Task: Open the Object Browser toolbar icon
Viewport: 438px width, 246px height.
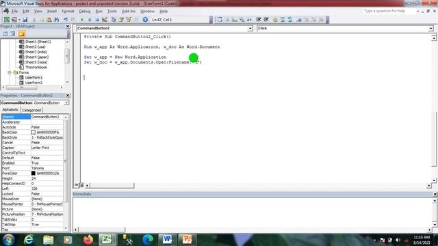Action: tap(129, 20)
